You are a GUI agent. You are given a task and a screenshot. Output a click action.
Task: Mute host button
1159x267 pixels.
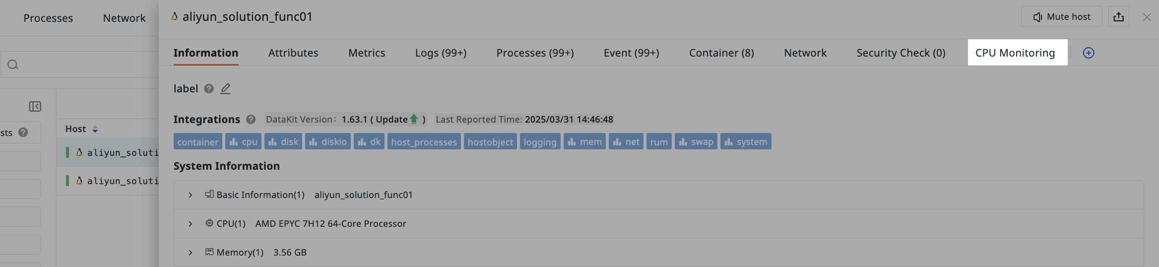pos(1062,17)
